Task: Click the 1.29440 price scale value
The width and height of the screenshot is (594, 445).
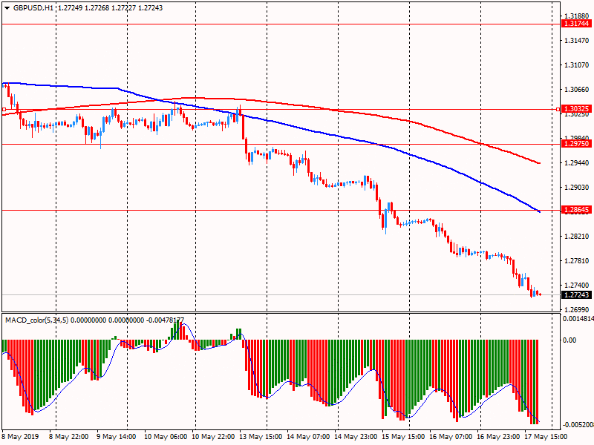Action: pos(577,162)
